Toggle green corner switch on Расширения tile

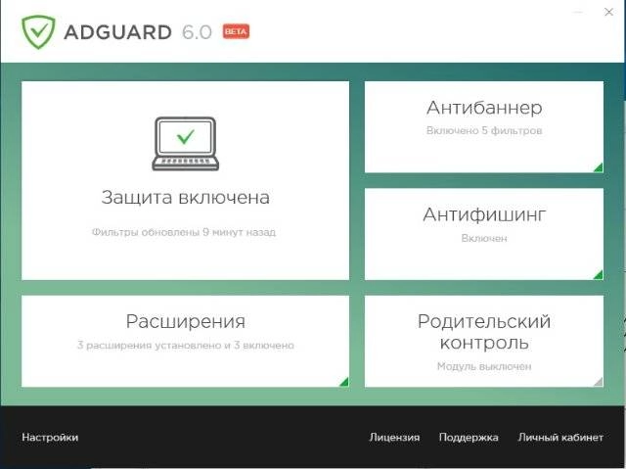pyautogui.click(x=343, y=382)
